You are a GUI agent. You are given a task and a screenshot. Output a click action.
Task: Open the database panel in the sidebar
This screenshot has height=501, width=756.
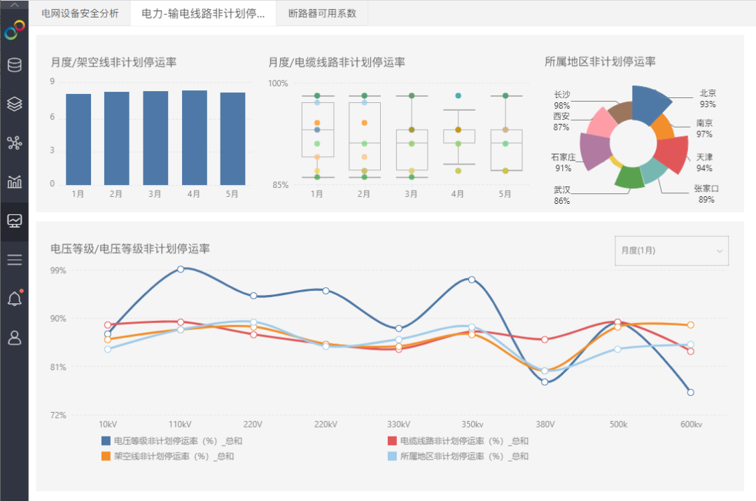click(14, 65)
